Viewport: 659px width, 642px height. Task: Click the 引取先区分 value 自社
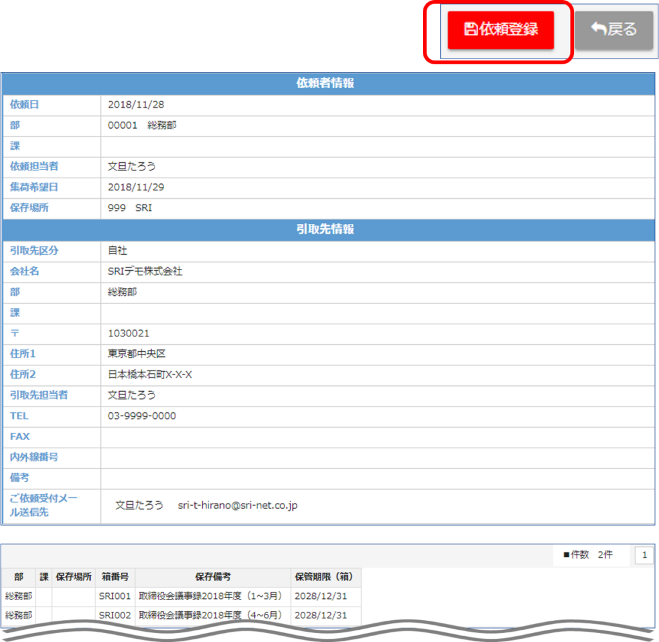(117, 250)
